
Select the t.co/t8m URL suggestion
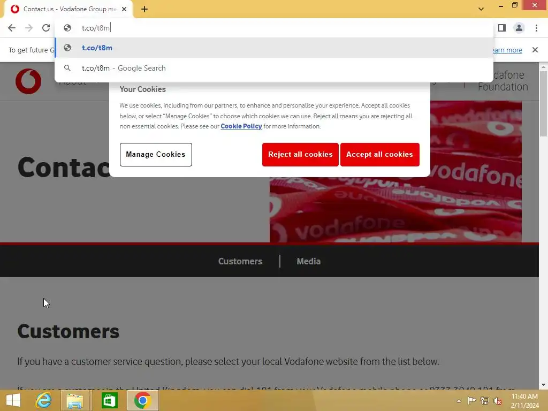pos(274,48)
